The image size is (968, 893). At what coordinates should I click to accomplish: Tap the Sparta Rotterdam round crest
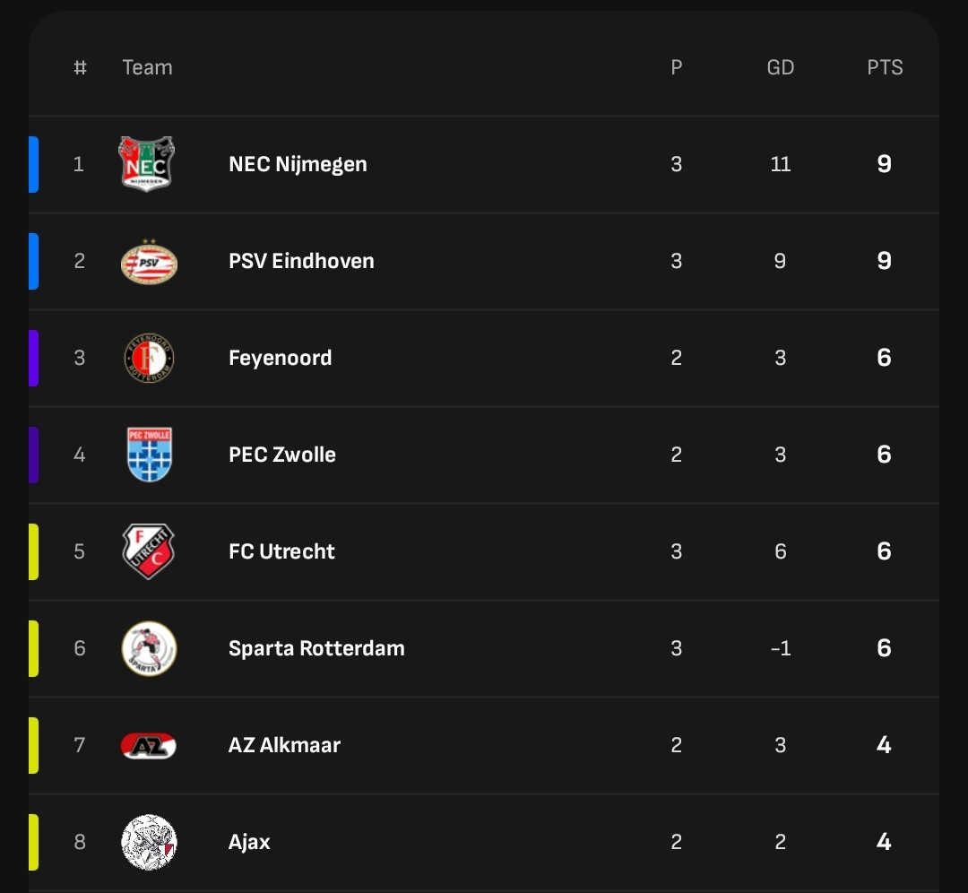[x=149, y=648]
